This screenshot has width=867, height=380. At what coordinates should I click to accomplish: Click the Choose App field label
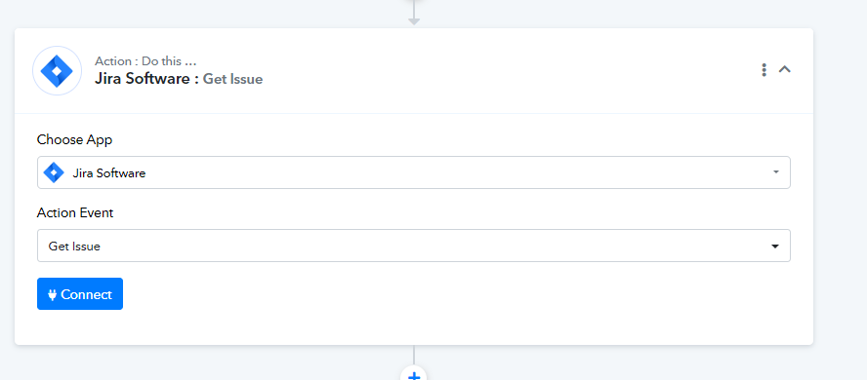pyautogui.click(x=74, y=140)
